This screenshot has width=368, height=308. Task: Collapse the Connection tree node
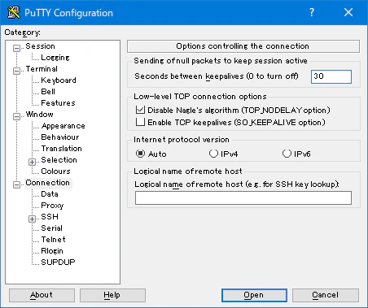click(x=17, y=184)
